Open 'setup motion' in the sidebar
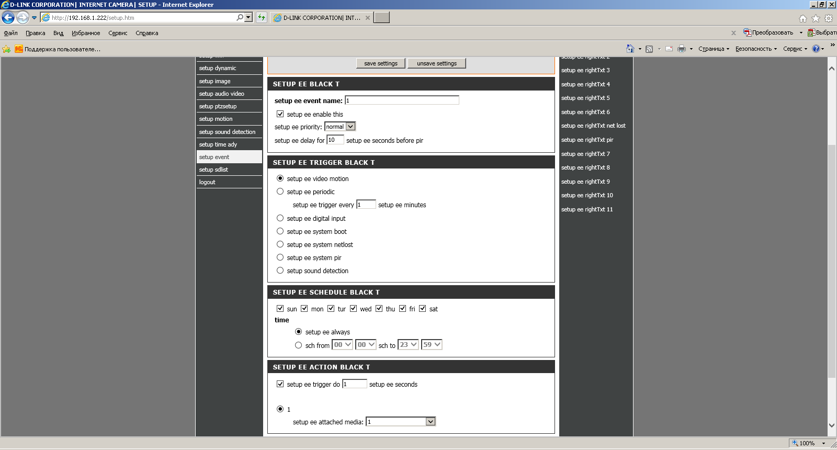 [216, 119]
